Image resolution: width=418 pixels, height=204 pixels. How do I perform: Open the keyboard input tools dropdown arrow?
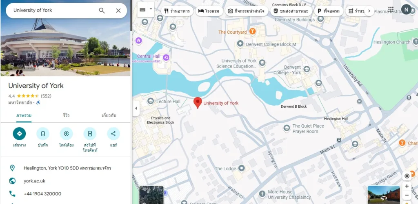coord(151,9)
